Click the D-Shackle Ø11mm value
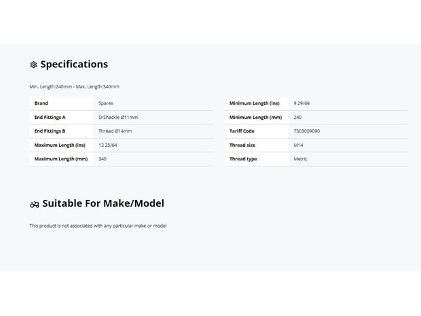The image size is (421, 316). (118, 117)
